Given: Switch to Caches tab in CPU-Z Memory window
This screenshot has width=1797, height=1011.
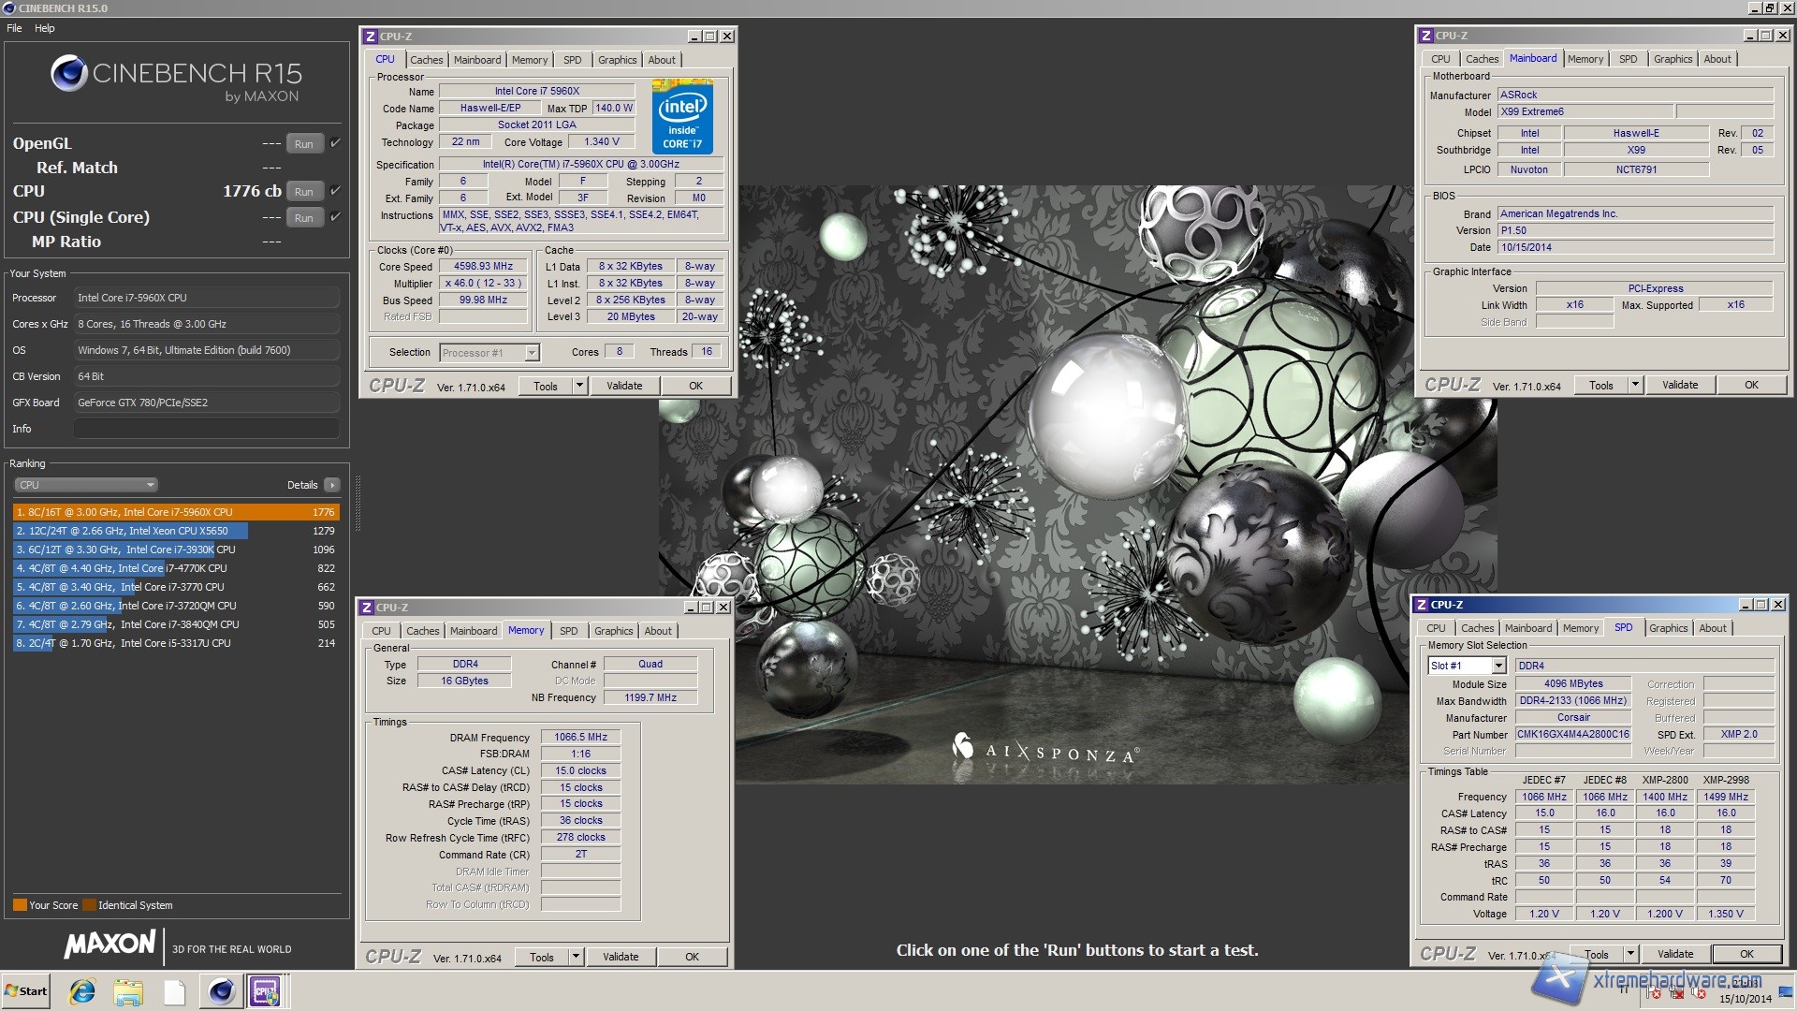Looking at the screenshot, I should coord(422,631).
